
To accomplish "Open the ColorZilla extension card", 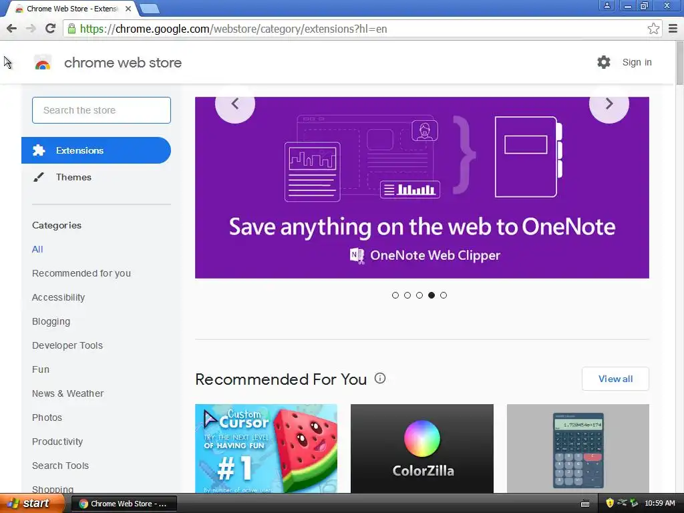I will pos(422,448).
